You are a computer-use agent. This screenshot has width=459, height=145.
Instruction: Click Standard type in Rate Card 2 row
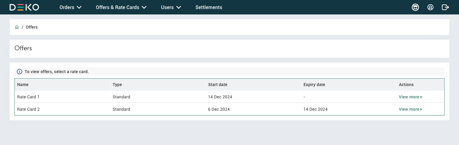pyautogui.click(x=122, y=109)
